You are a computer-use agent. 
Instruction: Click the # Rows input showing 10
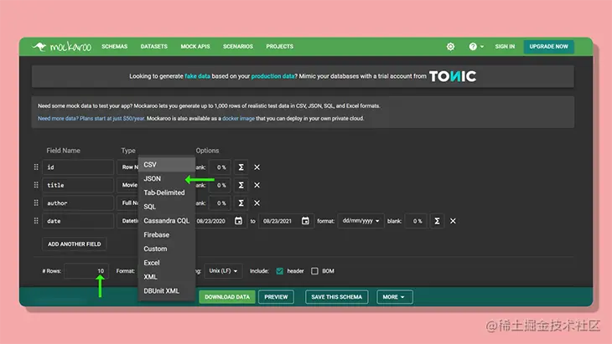pos(86,270)
